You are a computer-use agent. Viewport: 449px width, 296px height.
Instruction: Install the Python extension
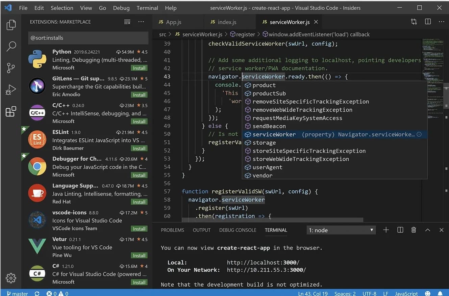tap(139, 68)
